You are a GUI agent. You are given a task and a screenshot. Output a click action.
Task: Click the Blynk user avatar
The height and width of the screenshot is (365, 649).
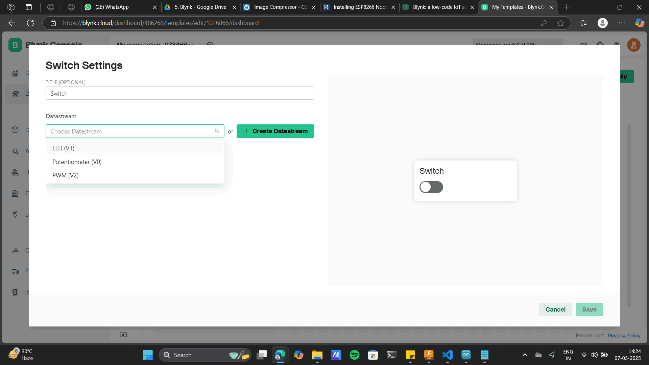coord(633,45)
